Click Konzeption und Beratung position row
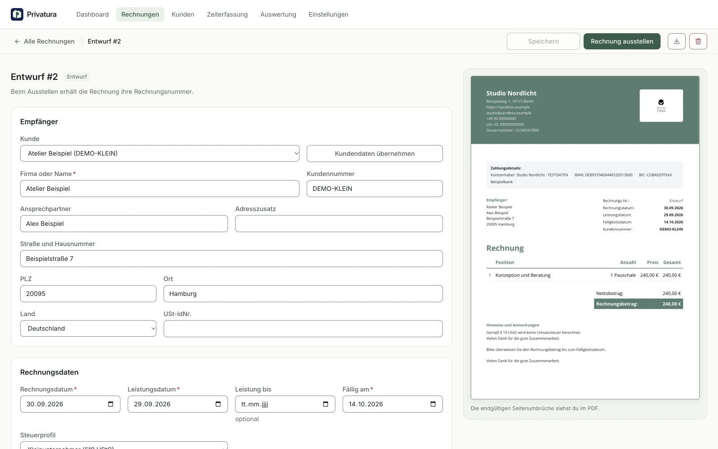The width and height of the screenshot is (718, 449). click(585, 275)
